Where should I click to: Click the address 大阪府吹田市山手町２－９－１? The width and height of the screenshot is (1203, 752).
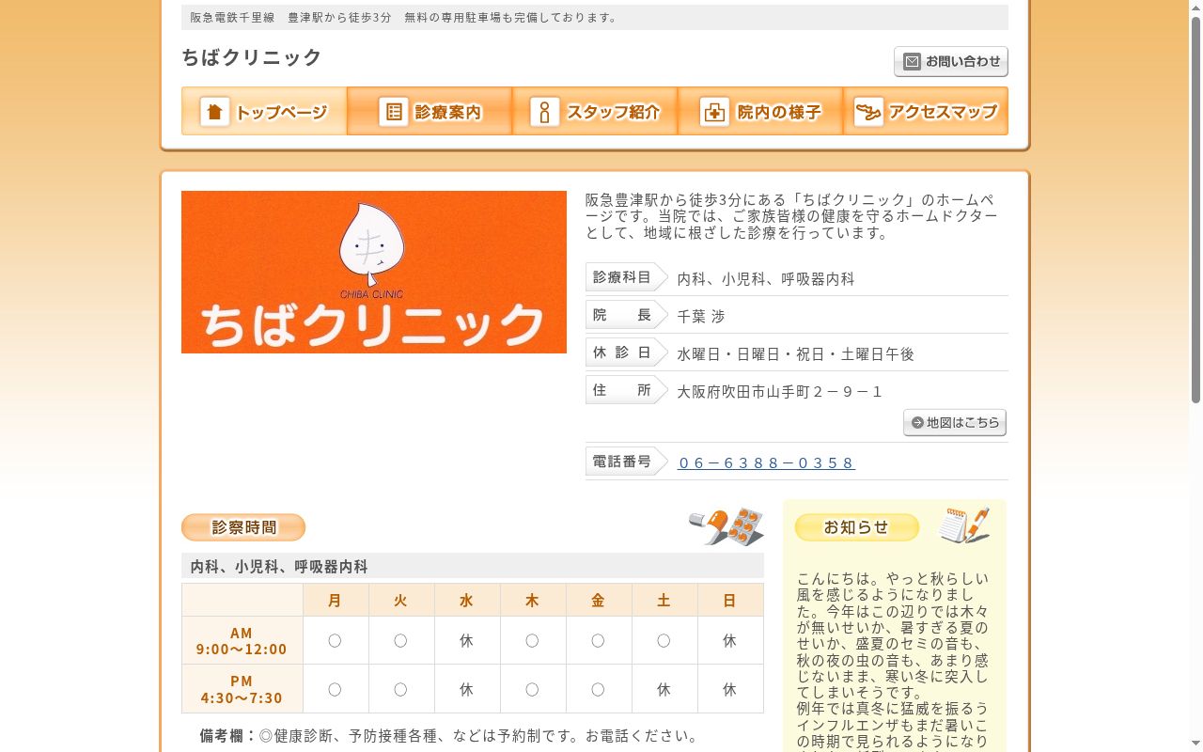780,392
